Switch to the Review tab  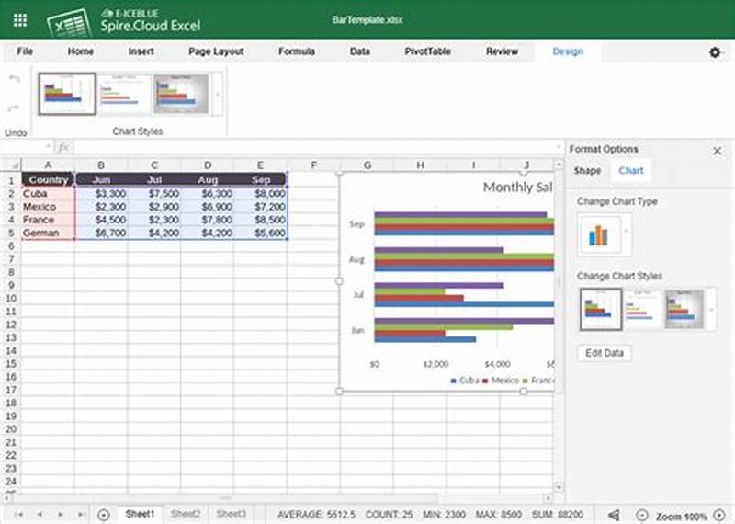click(x=502, y=51)
